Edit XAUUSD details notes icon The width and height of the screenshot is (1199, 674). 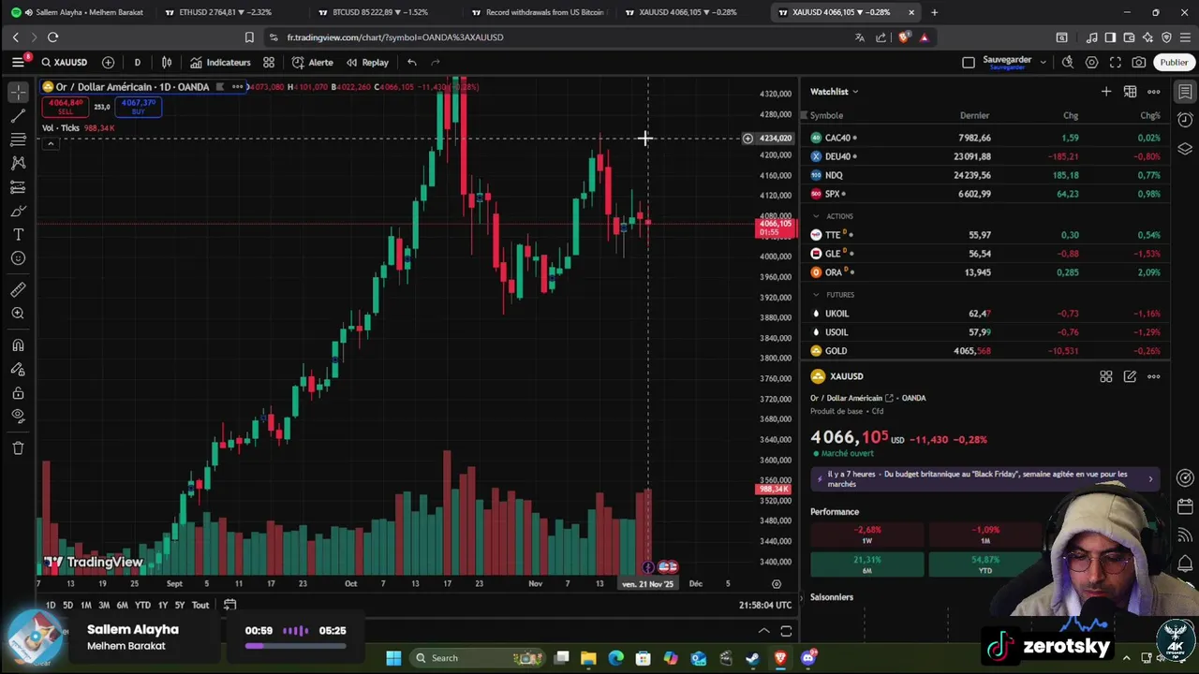coord(1130,376)
